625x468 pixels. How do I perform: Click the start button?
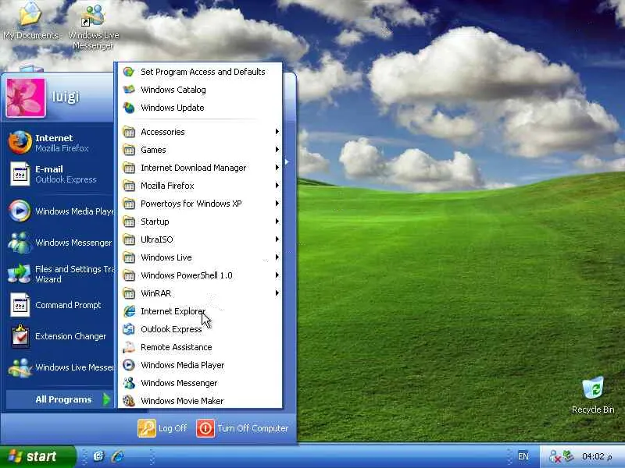[x=37, y=456]
